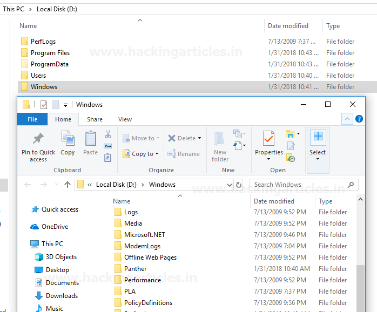Click the search magnifier icon

click(351, 185)
